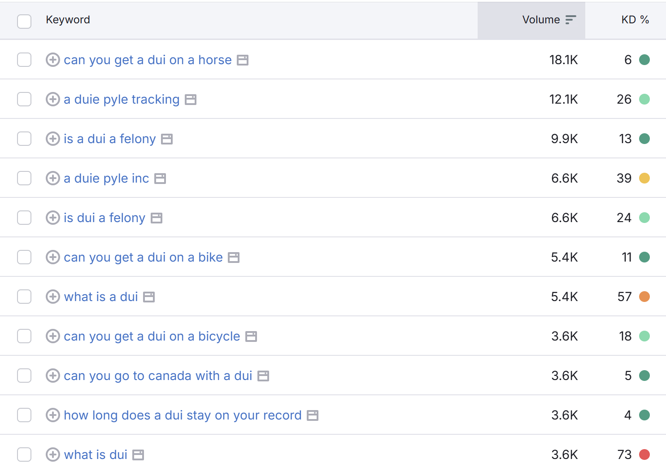Open the 'what is dui' keyword link
Viewport: 666px width, 472px height.
click(x=96, y=455)
